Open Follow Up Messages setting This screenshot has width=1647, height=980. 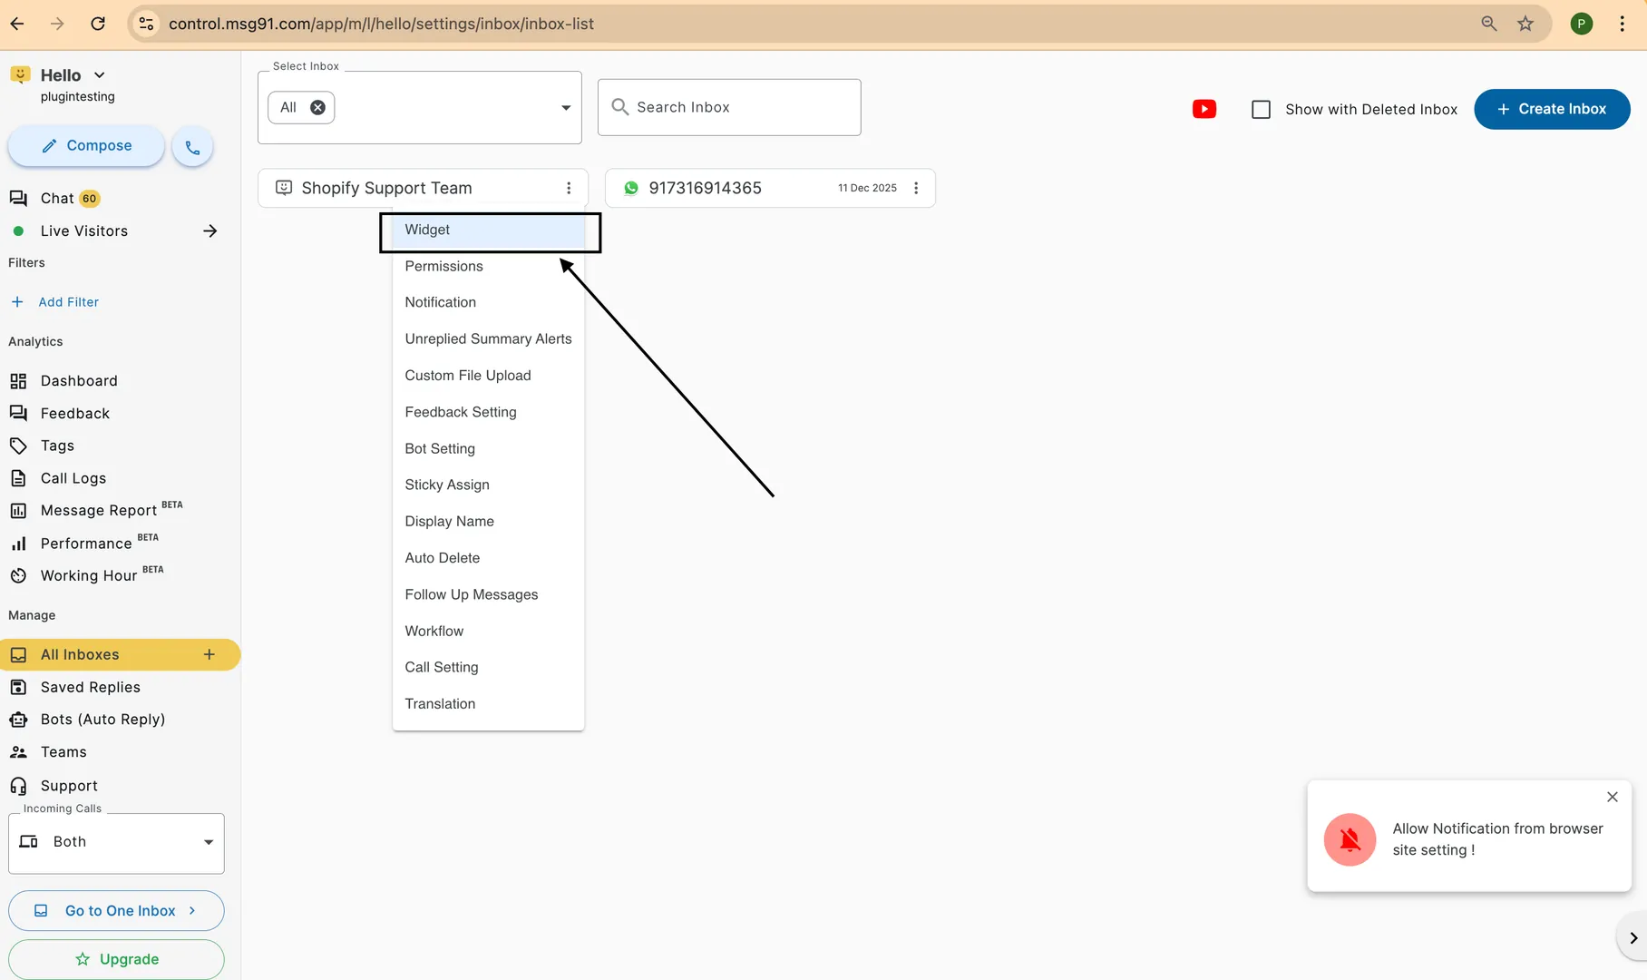(x=488, y=594)
